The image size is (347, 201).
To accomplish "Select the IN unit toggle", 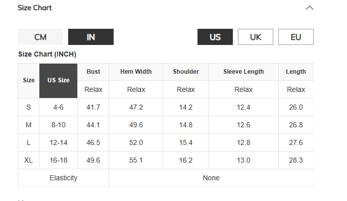I will (x=91, y=37).
